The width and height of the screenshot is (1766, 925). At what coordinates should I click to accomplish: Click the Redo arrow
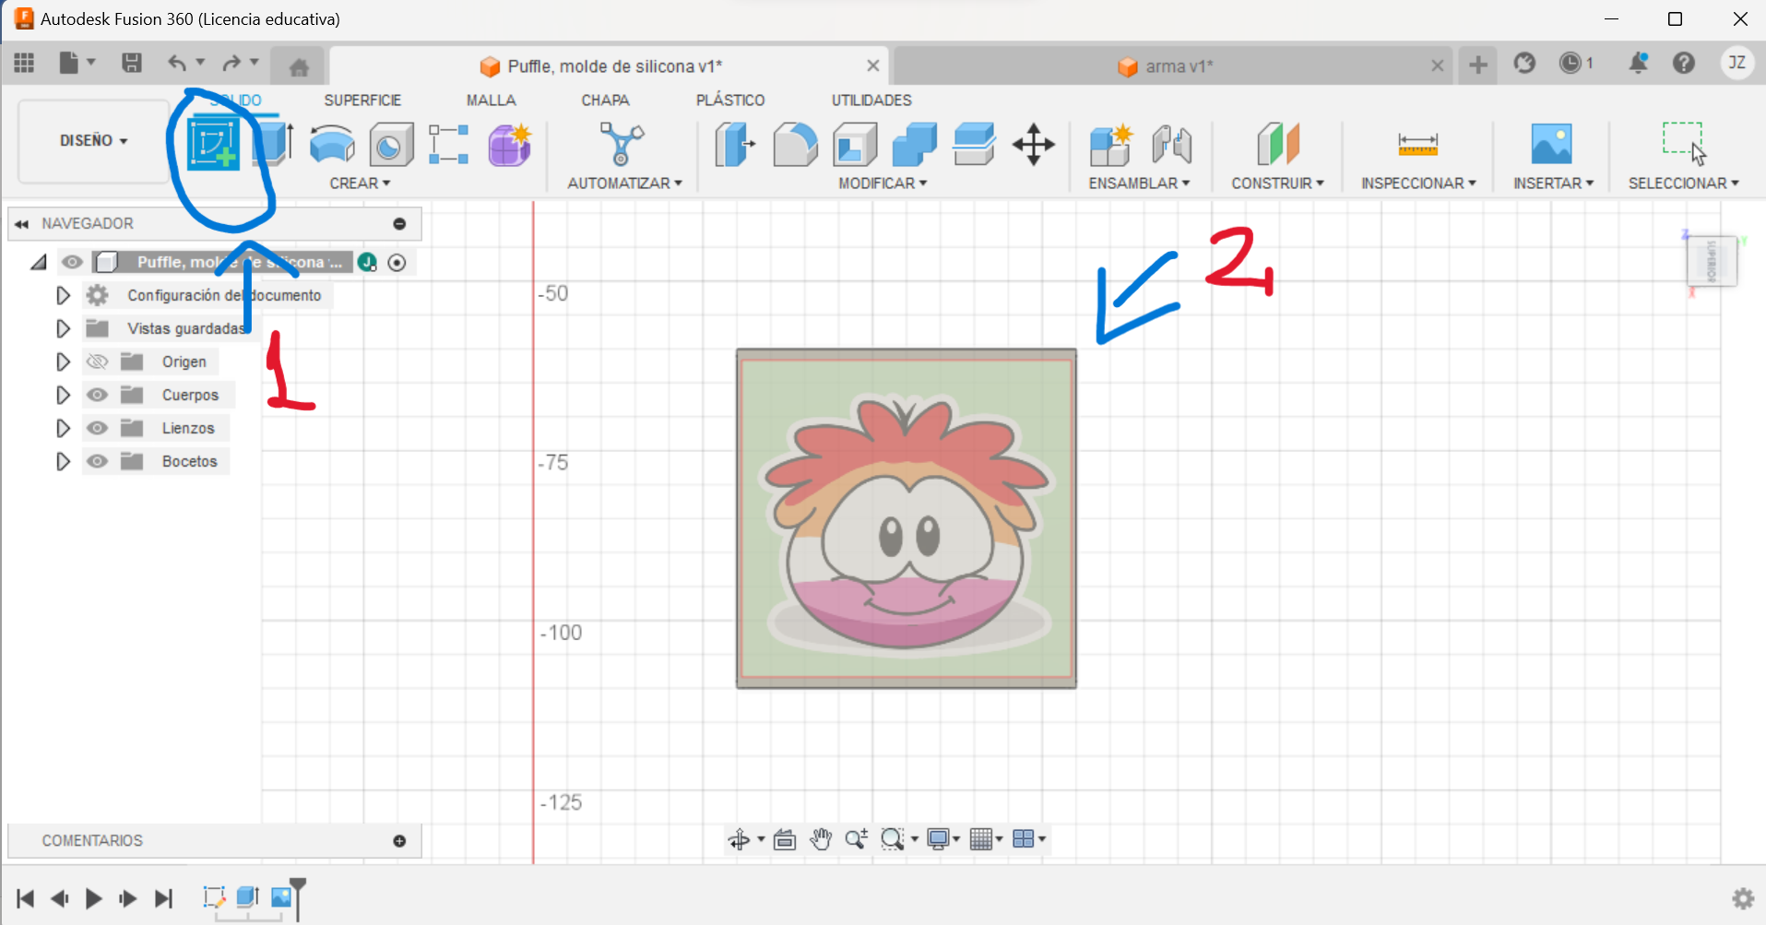[231, 63]
